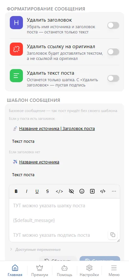Open more formatting options ellipsis
Viewport: 129px width, 279px height.
(114, 191)
